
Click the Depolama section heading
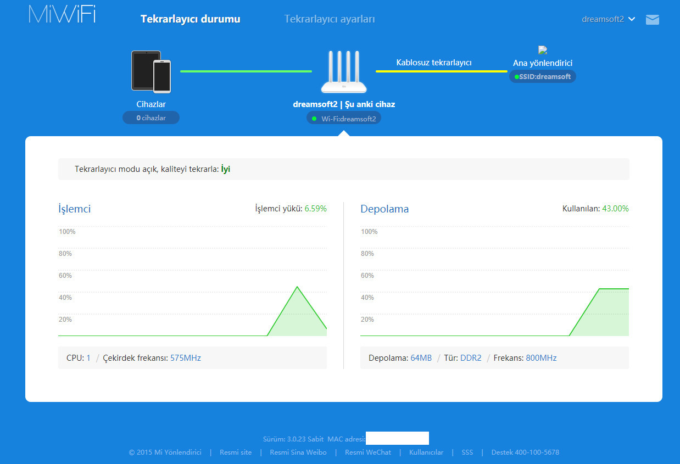(x=384, y=209)
